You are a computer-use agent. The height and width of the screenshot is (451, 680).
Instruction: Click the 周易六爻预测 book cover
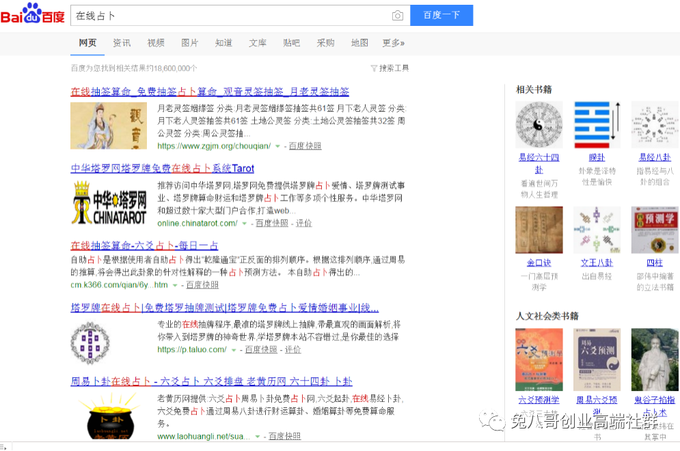pos(597,359)
